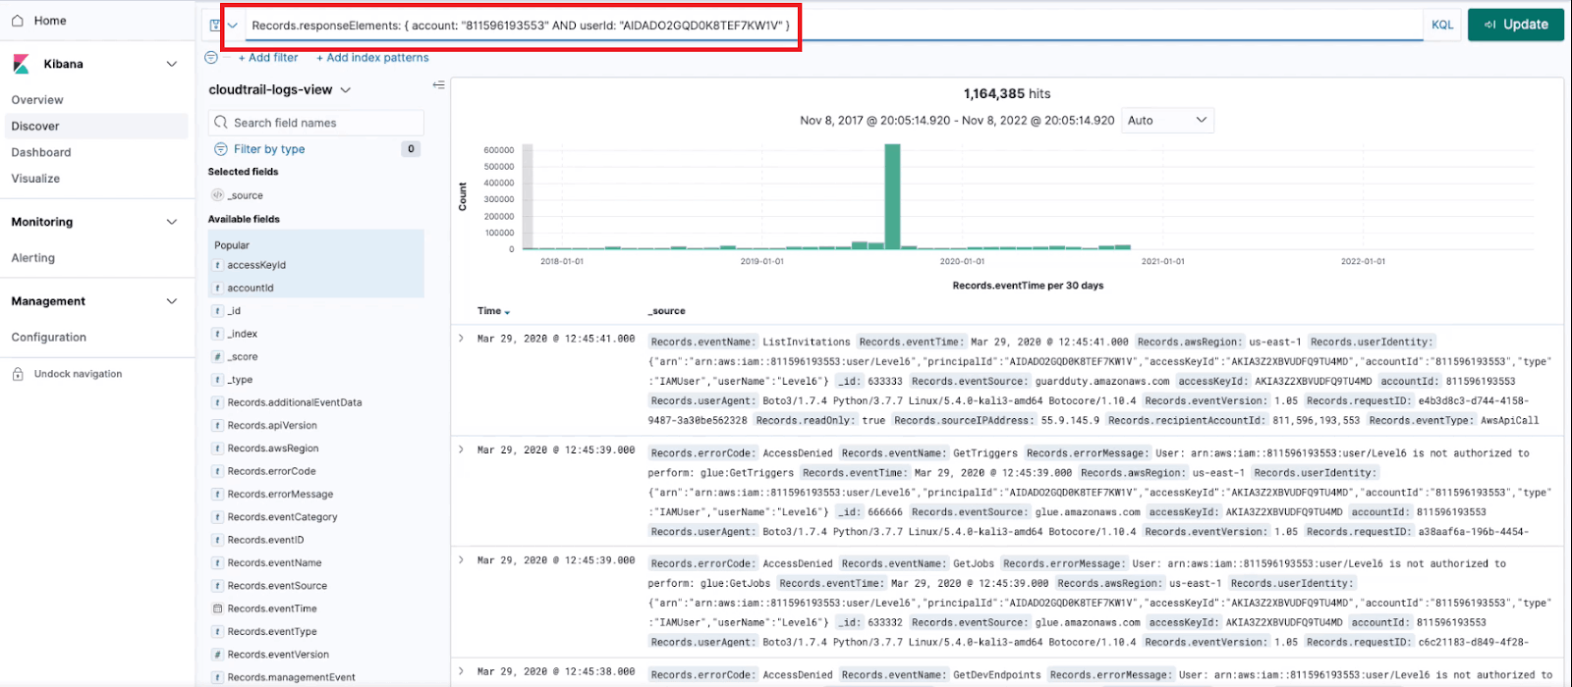Open Dashboard in the Kibana menu

tap(41, 152)
